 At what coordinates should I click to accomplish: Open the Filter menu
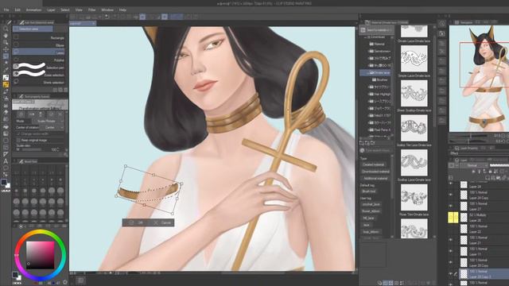[92, 10]
